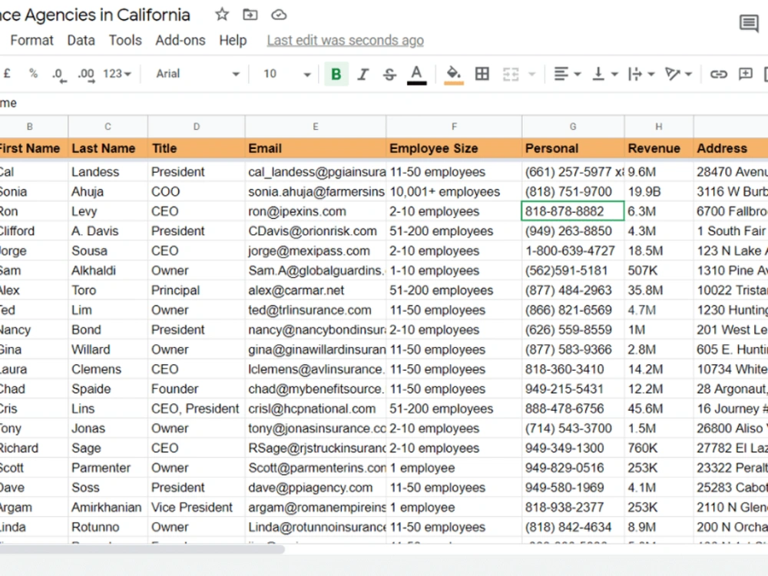Select cell 'Landess' last name
This screenshot has width=768, height=576.
pyautogui.click(x=108, y=172)
